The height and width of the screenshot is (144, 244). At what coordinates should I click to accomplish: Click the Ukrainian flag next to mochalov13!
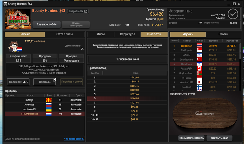[x=49, y=109]
